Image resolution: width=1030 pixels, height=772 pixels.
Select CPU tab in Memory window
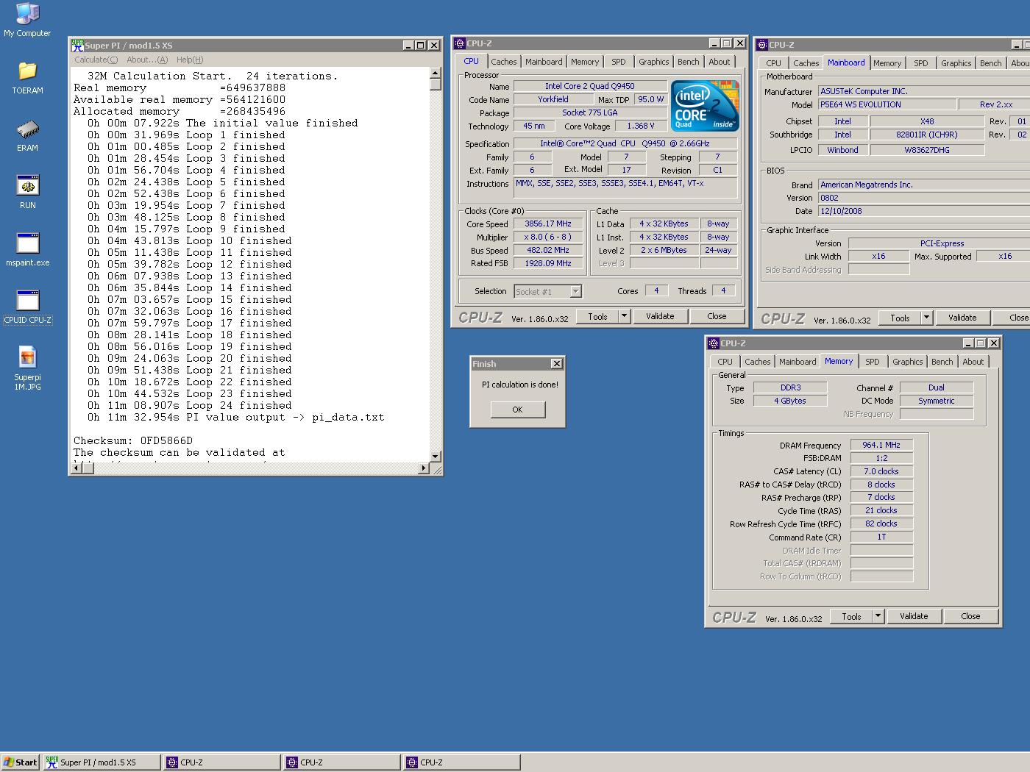point(725,362)
